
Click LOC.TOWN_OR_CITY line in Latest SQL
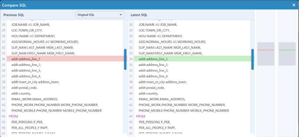[x=154, y=30]
